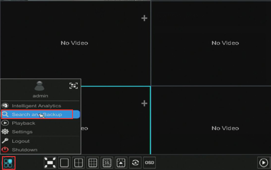This screenshot has width=271, height=170.
Task: Click the admin user avatar
Action: tap(39, 86)
